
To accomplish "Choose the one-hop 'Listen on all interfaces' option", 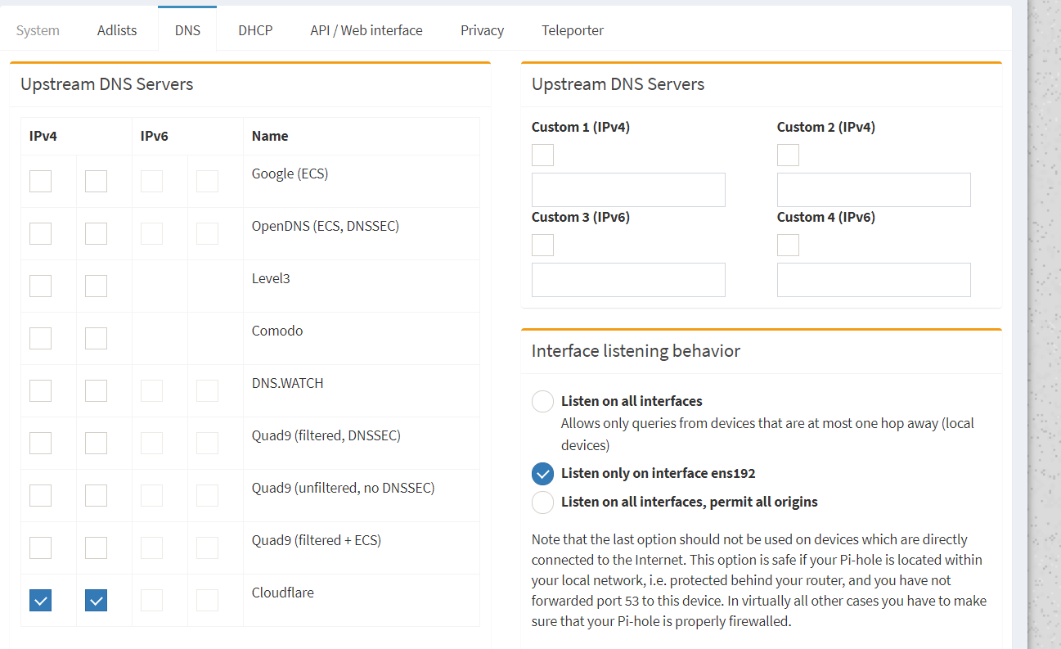I will pyautogui.click(x=542, y=401).
